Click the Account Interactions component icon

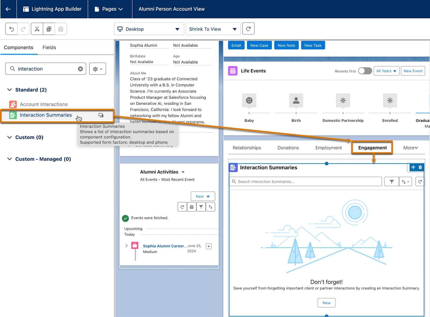pyautogui.click(x=13, y=104)
